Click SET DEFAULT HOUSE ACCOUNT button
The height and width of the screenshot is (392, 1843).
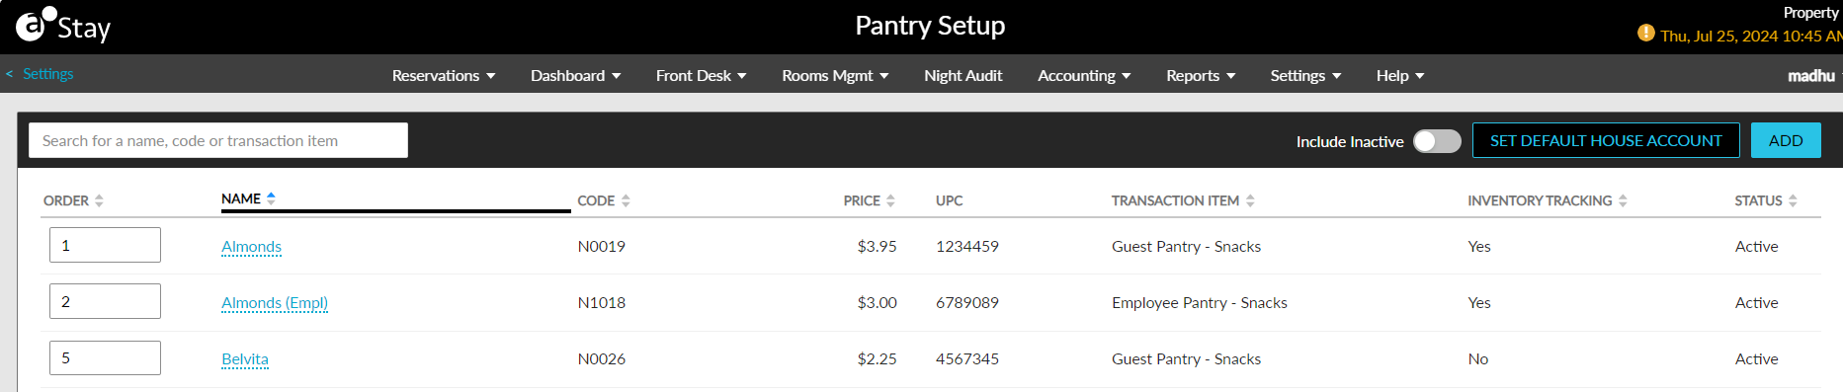1606,140
